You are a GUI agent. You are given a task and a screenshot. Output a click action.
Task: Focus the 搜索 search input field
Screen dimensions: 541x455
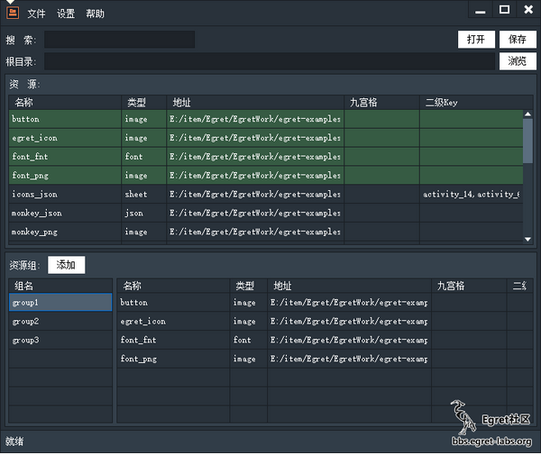pos(119,40)
